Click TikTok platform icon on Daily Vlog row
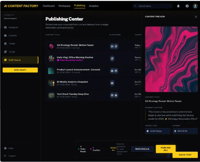This screenshot has height=162, width=200. coord(112,59)
